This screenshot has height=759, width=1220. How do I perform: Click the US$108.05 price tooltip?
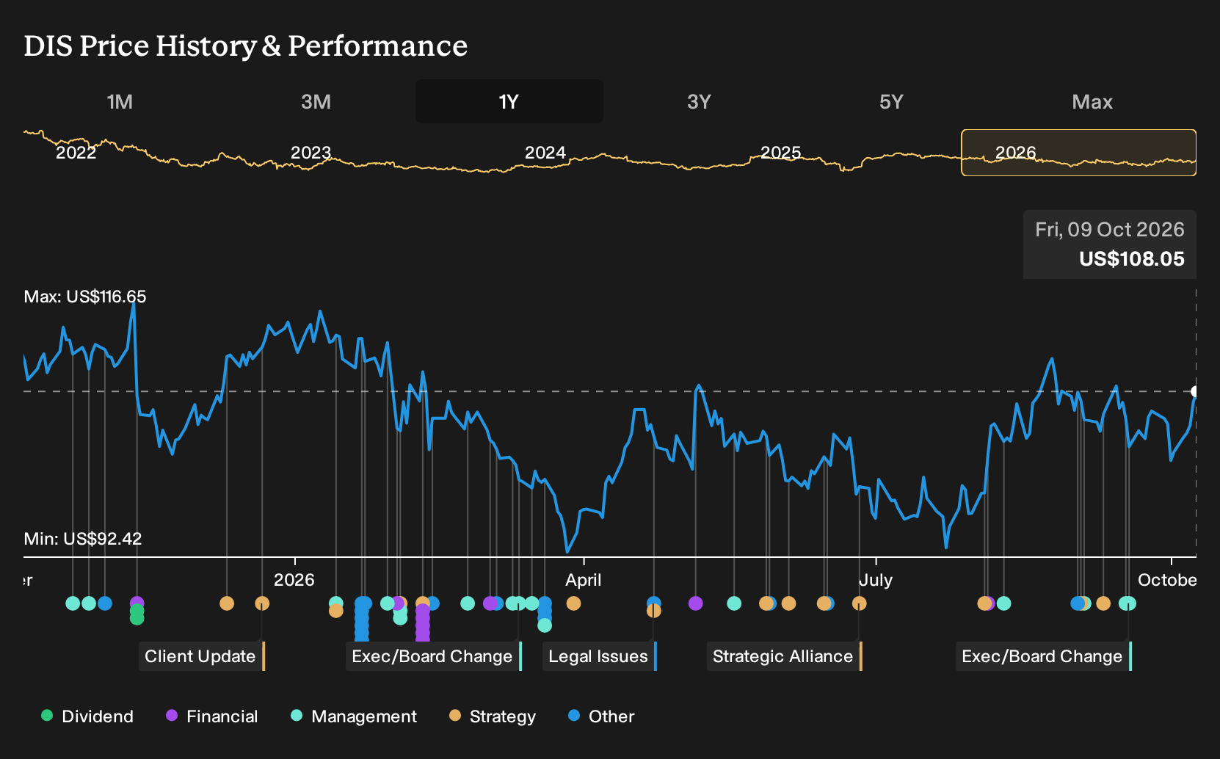[x=1110, y=244]
